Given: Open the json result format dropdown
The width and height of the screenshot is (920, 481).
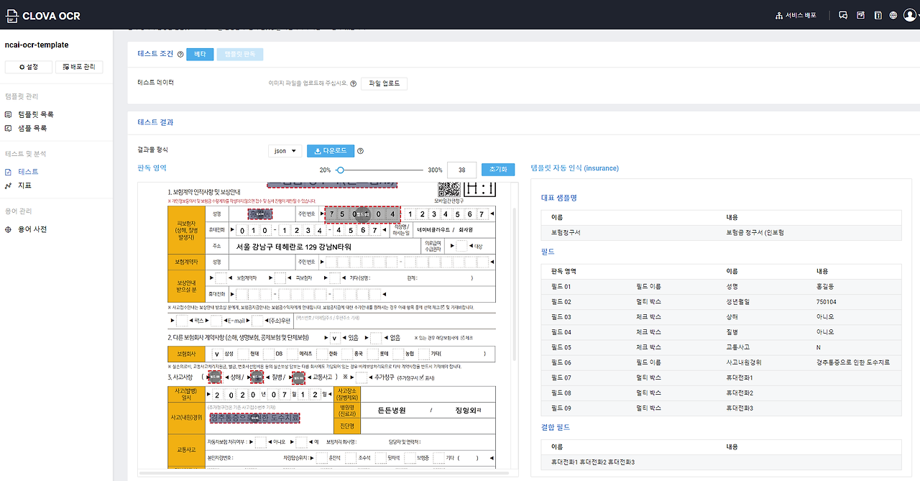Looking at the screenshot, I should pos(285,150).
